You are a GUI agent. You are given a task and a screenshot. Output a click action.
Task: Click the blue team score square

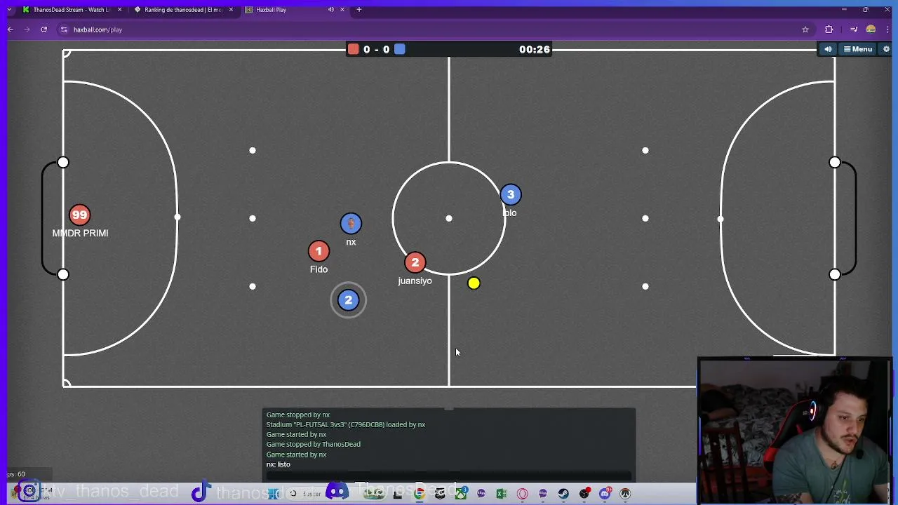[400, 49]
